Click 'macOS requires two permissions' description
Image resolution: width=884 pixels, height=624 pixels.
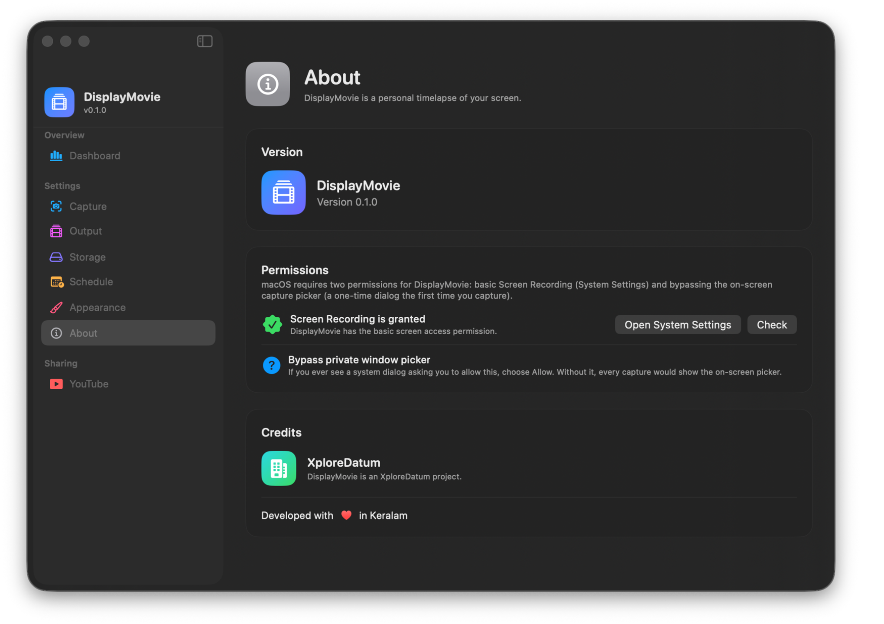click(x=517, y=290)
